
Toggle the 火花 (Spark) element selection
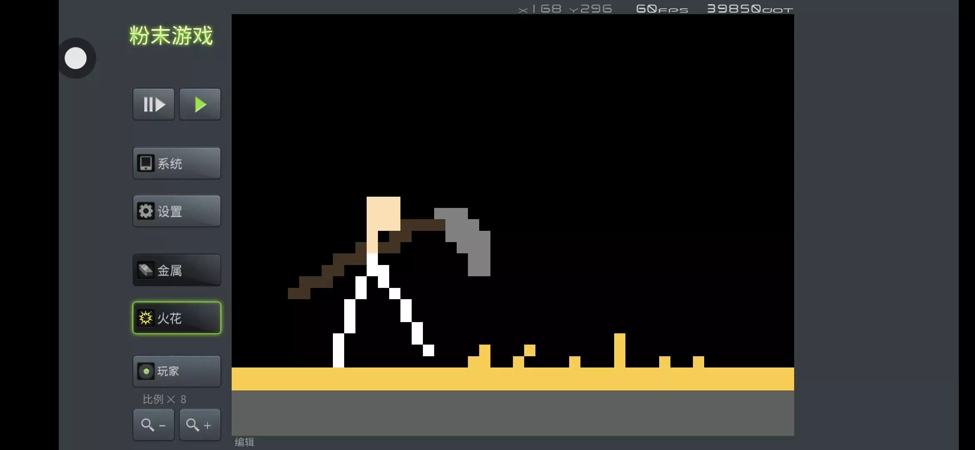(x=177, y=318)
